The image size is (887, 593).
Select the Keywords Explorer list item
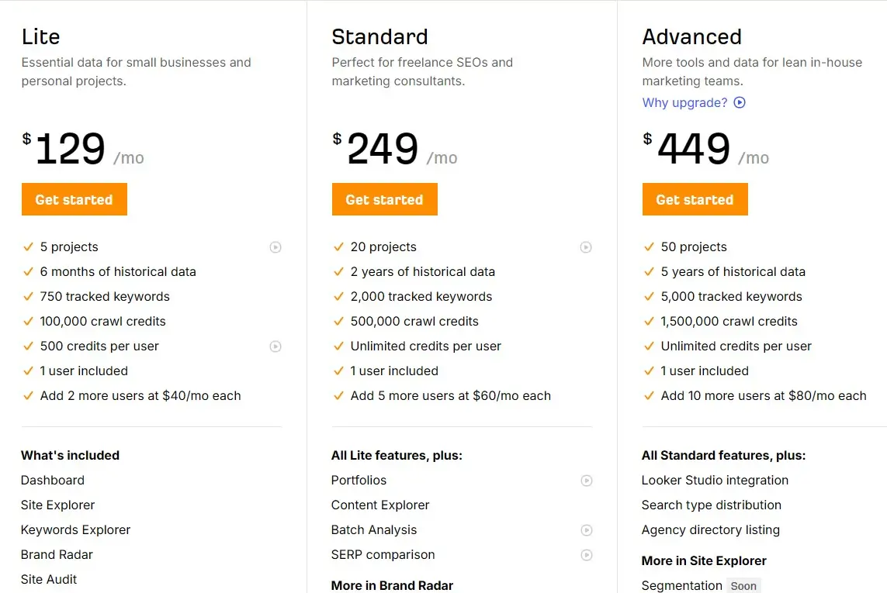[x=75, y=530]
